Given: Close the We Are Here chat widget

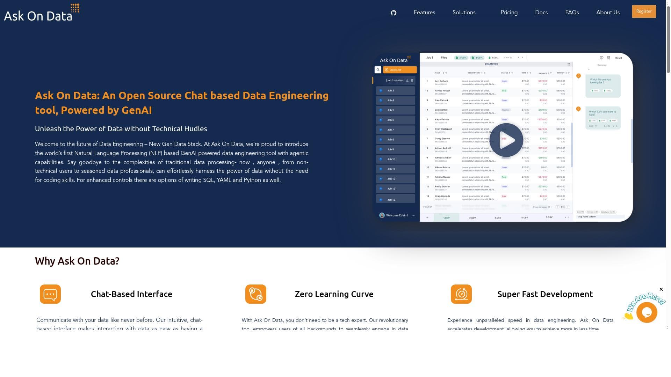Looking at the screenshot, I should pos(661,289).
